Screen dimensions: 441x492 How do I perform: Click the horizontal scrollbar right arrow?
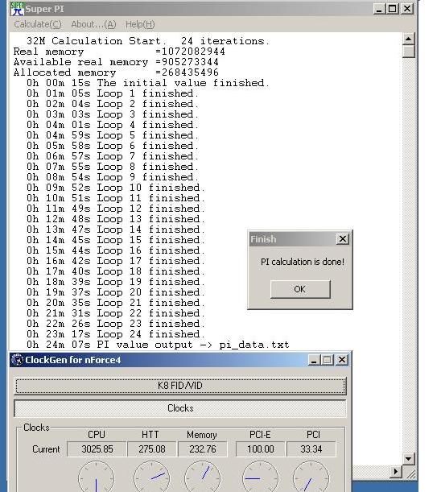pos(396,471)
